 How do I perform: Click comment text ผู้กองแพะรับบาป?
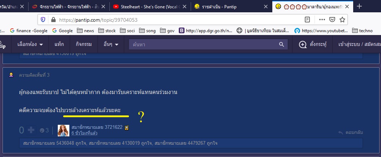pyautogui.click(x=98, y=92)
